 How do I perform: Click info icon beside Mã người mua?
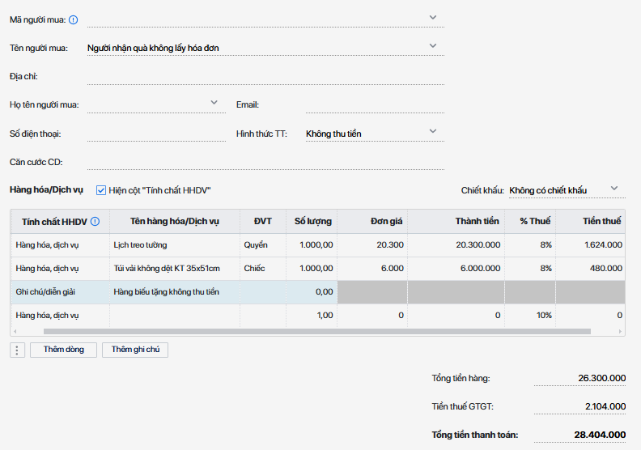73,19
